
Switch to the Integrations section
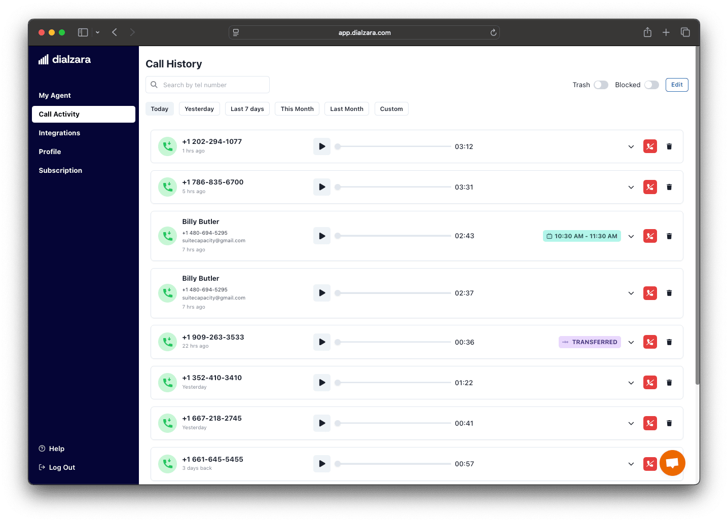(x=59, y=133)
